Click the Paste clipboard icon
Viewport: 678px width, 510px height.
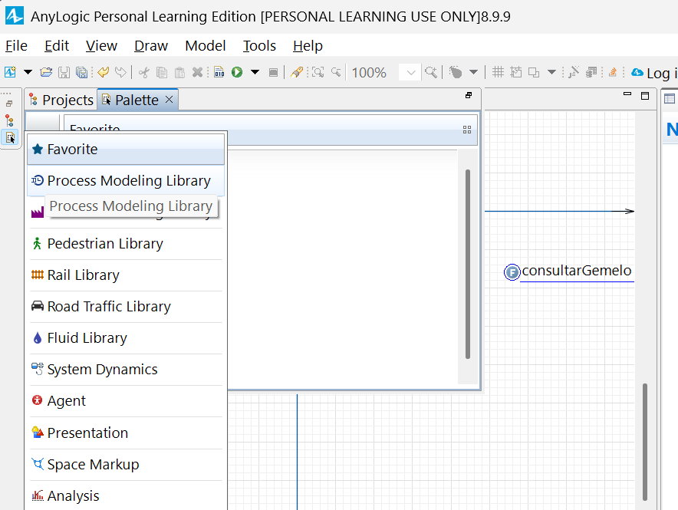pos(179,72)
